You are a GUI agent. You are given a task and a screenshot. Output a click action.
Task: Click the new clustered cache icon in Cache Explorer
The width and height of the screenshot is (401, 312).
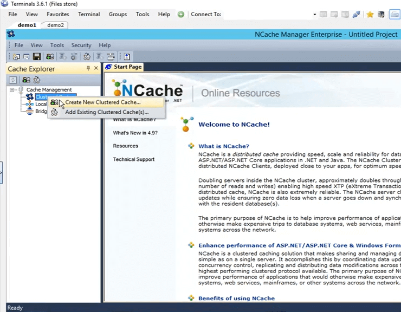click(x=27, y=80)
